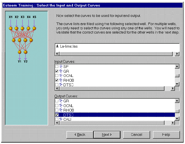Click the X1 input node in the network diagram
This screenshot has height=144, width=185.
(x=10, y=28)
